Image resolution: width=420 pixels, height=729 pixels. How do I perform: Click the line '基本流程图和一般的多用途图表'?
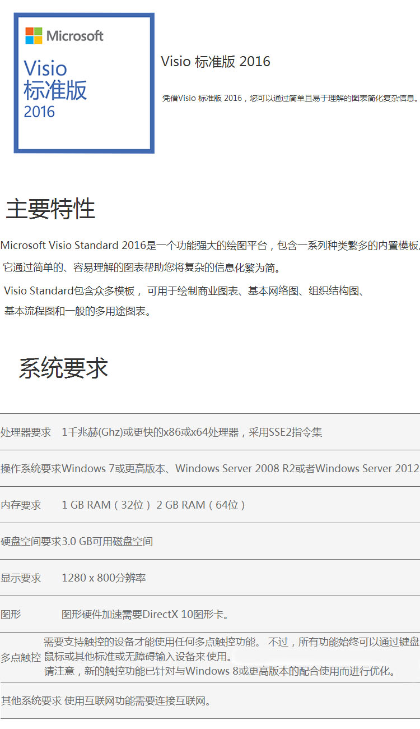(78, 311)
